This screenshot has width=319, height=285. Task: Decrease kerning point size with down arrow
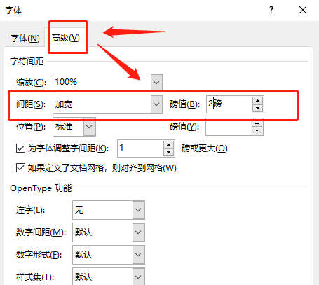(x=169, y=153)
